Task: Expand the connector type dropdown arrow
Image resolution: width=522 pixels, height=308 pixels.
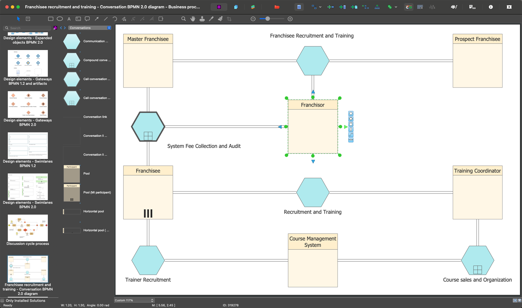Action: click(320, 7)
